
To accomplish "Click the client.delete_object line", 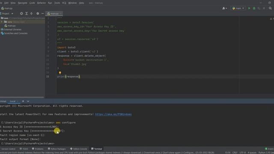I will (x=81, y=56).
